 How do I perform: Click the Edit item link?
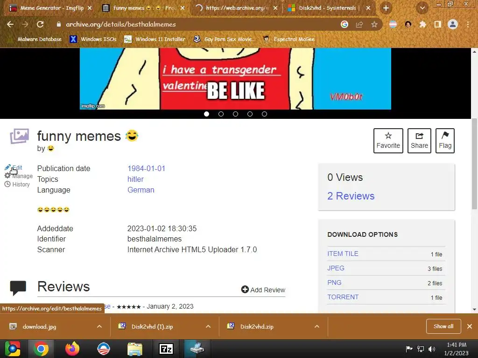pos(14,167)
